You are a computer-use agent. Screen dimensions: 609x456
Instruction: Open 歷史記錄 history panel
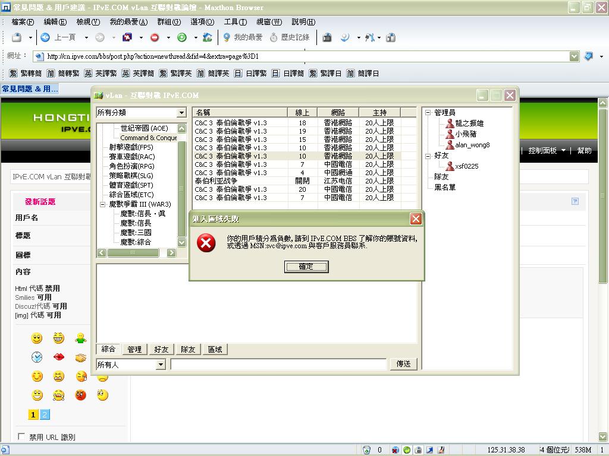click(x=290, y=37)
